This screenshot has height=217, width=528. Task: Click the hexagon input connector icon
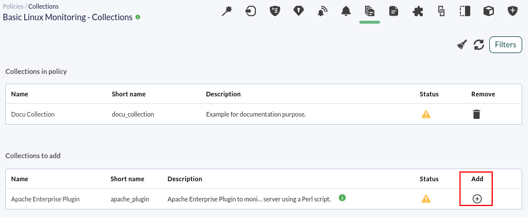(251, 12)
